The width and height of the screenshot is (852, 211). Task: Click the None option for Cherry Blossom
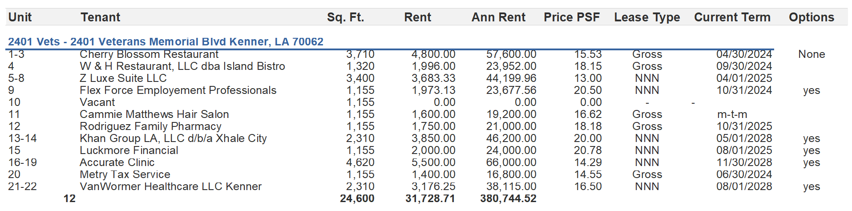click(812, 54)
